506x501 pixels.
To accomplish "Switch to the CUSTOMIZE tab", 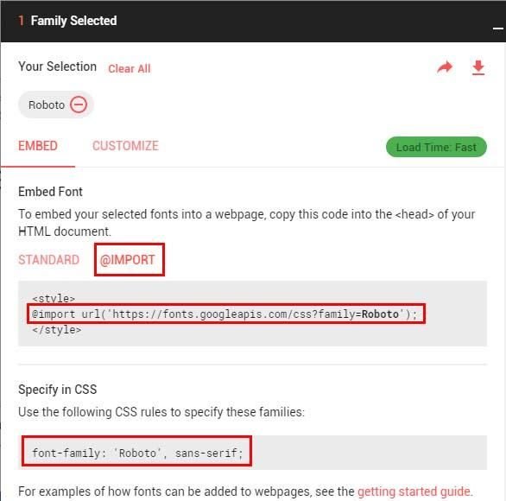I will 125,146.
